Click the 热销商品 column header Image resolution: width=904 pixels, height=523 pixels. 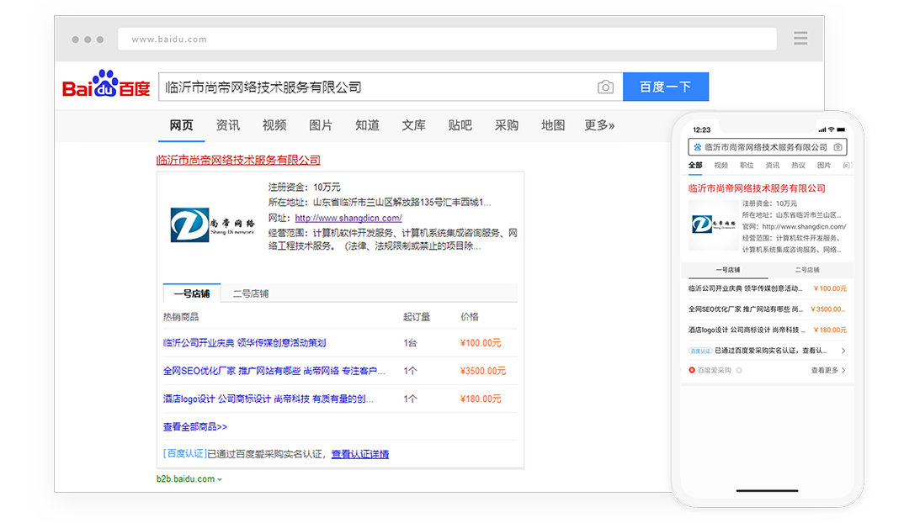pyautogui.click(x=181, y=317)
